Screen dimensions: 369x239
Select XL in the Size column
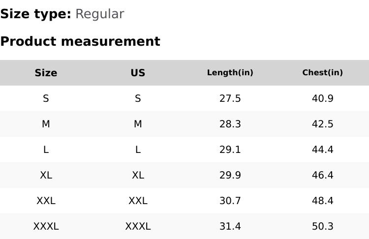point(46,175)
